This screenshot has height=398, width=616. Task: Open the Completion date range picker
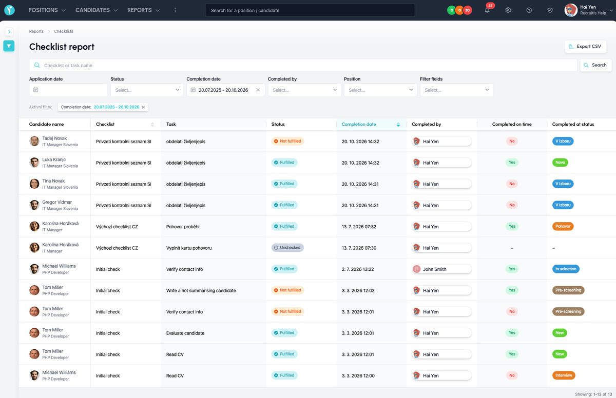click(225, 90)
